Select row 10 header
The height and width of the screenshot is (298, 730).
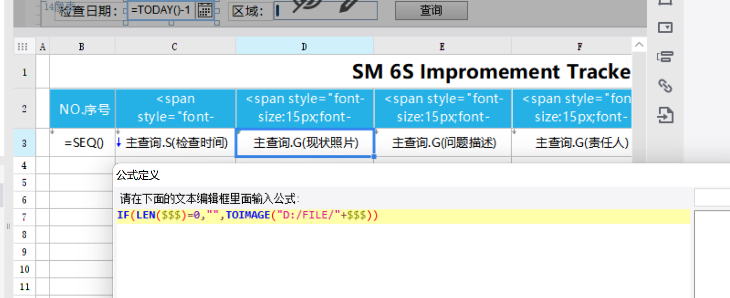[x=25, y=270]
